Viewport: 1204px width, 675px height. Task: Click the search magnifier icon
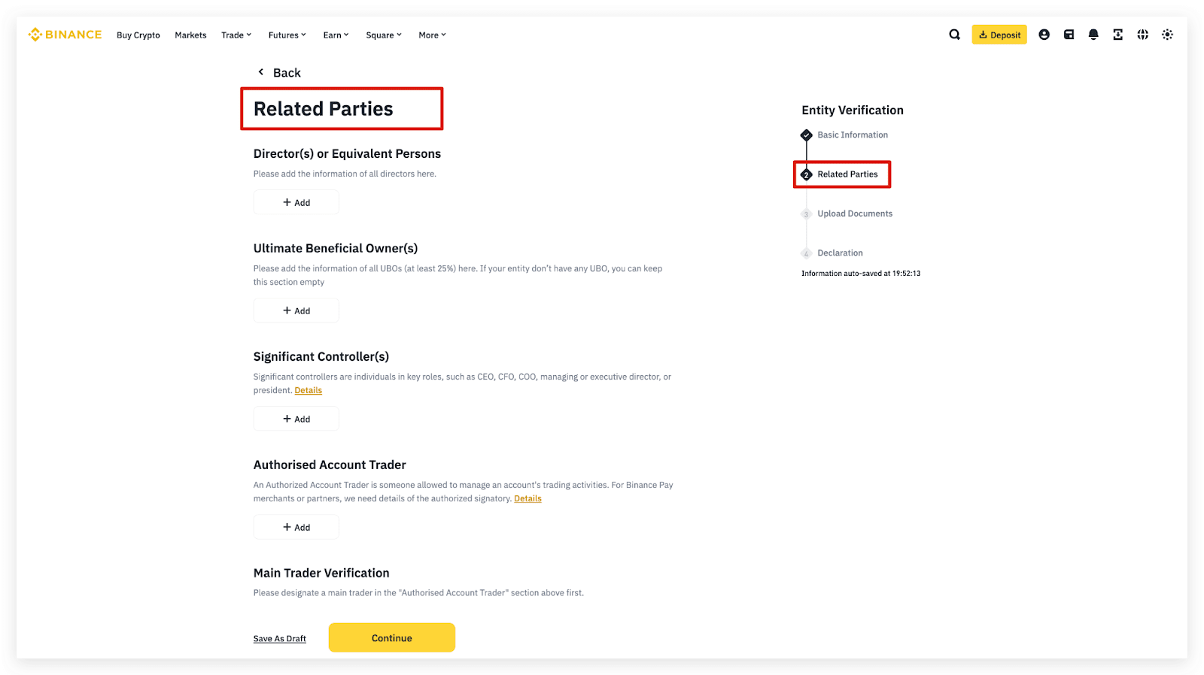pos(954,35)
